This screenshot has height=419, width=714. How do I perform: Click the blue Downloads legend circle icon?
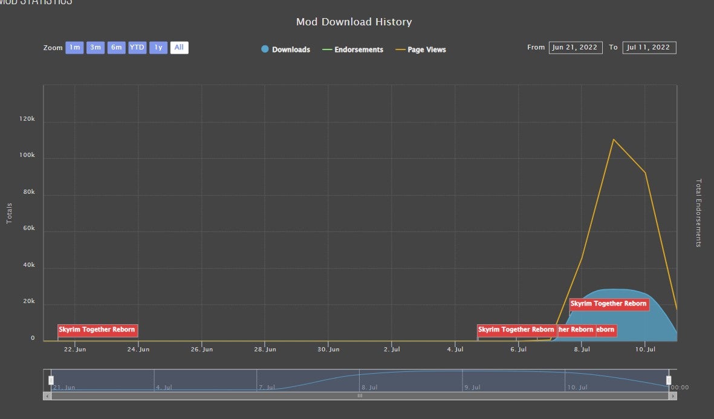(265, 49)
